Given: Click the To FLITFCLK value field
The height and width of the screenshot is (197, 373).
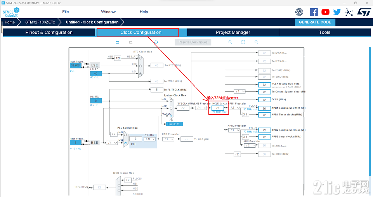Looking at the screenshot, I should [x=157, y=90].
